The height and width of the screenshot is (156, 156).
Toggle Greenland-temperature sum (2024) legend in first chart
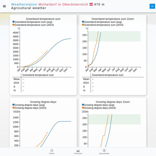[x=33, y=25]
